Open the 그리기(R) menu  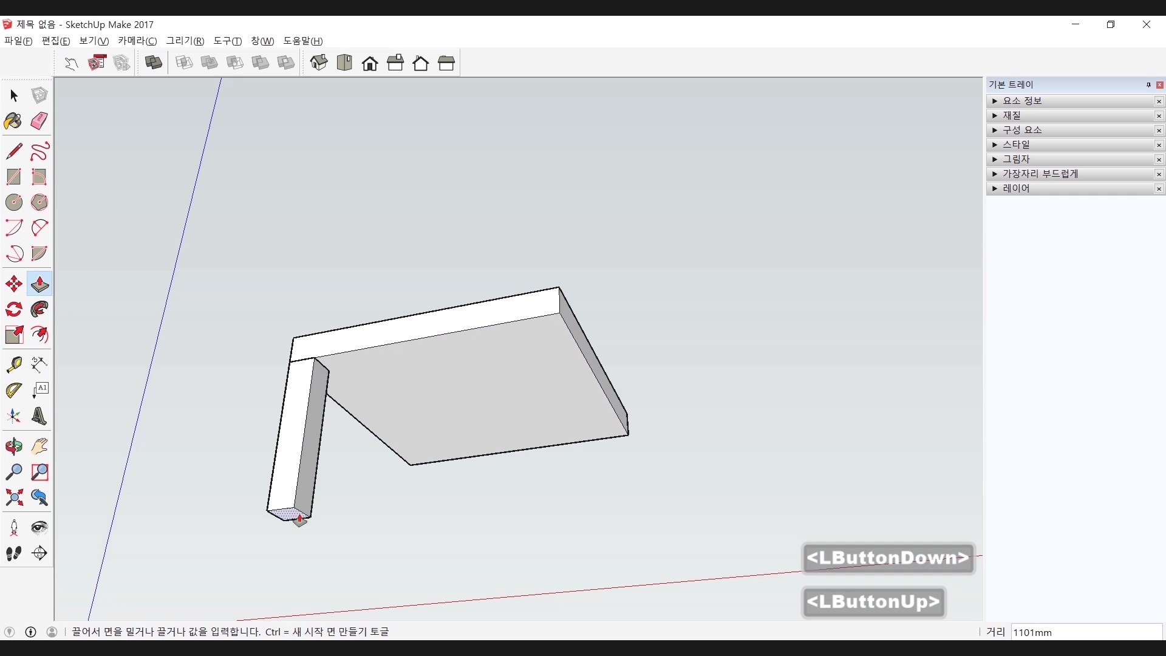[185, 41]
